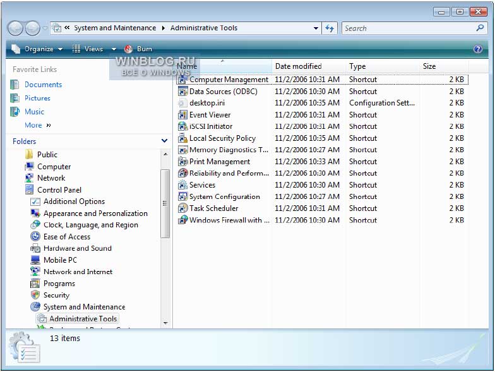
Task: Click the Documents favorite link icon
Action: click(x=15, y=85)
